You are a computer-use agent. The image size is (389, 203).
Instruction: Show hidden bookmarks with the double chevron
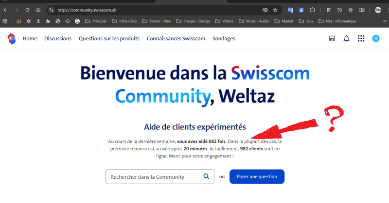(x=383, y=21)
